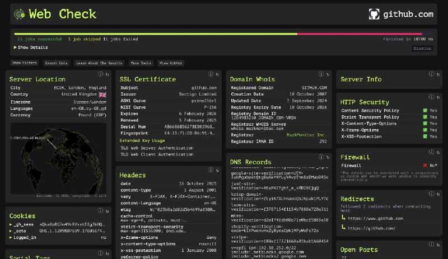This screenshot has width=448, height=259.
Task: Click the GitHub octocat icon in header
Action: tap(375, 15)
